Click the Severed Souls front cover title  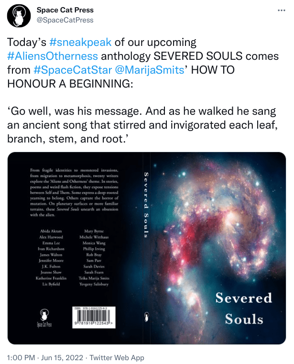244,308
